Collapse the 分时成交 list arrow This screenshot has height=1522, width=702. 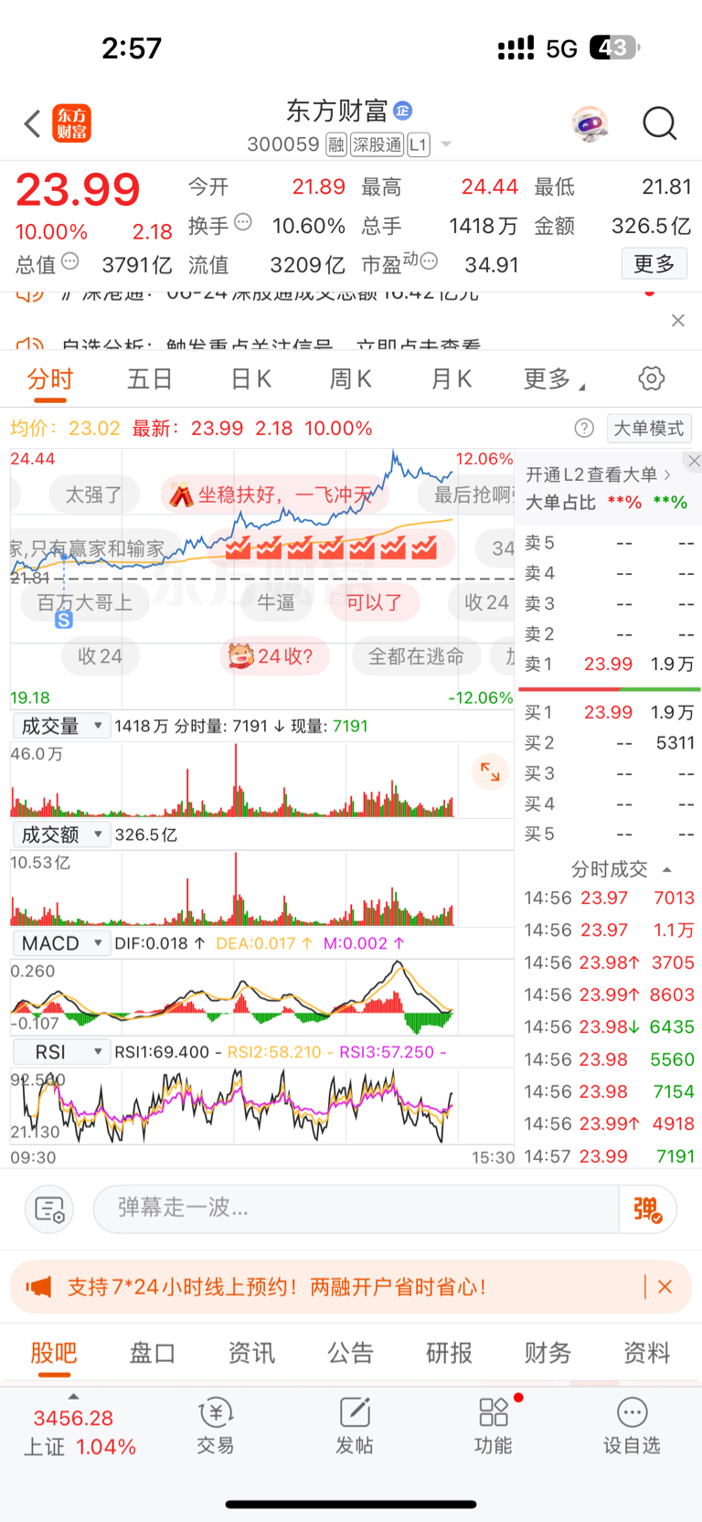tap(667, 869)
